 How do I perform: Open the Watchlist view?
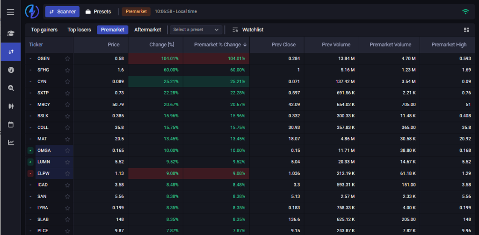pyautogui.click(x=248, y=29)
